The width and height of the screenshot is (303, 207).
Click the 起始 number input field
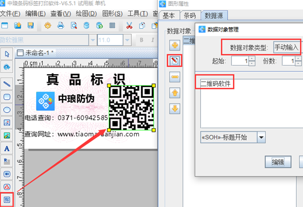(240, 61)
